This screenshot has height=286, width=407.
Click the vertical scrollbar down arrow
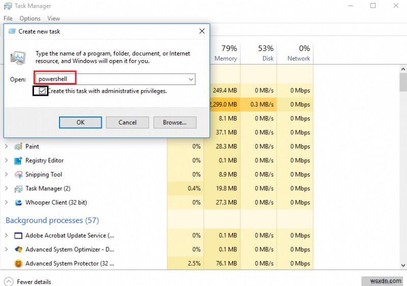tap(403, 265)
